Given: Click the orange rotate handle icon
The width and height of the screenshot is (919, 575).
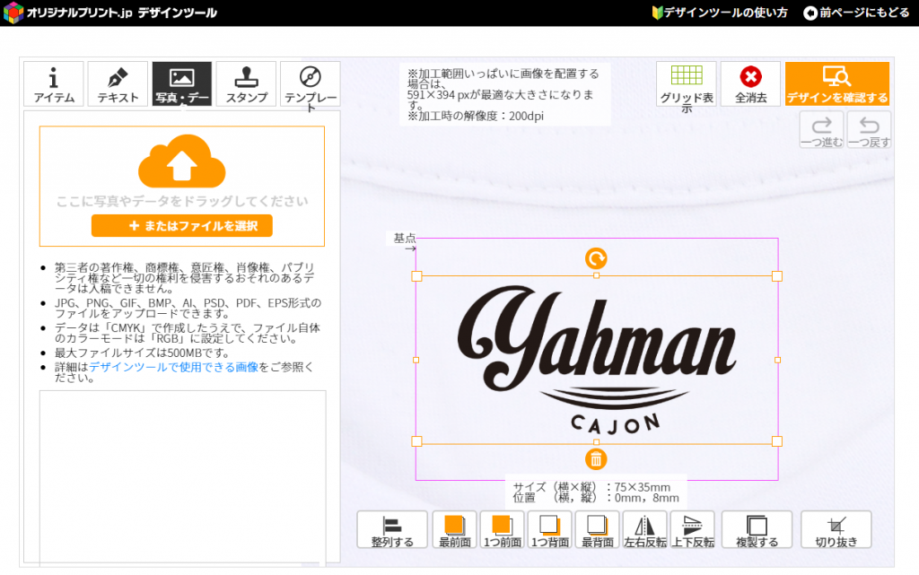Looking at the screenshot, I should (x=596, y=258).
